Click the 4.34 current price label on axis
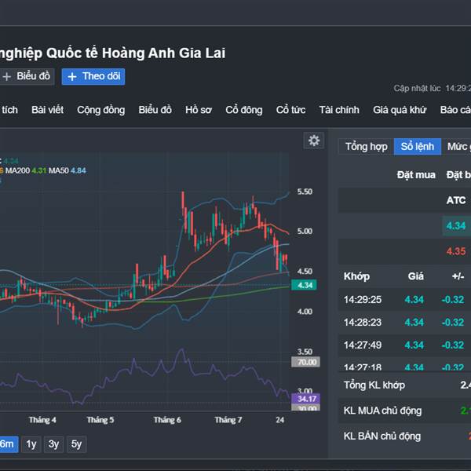This screenshot has width=471, height=471. tap(305, 285)
